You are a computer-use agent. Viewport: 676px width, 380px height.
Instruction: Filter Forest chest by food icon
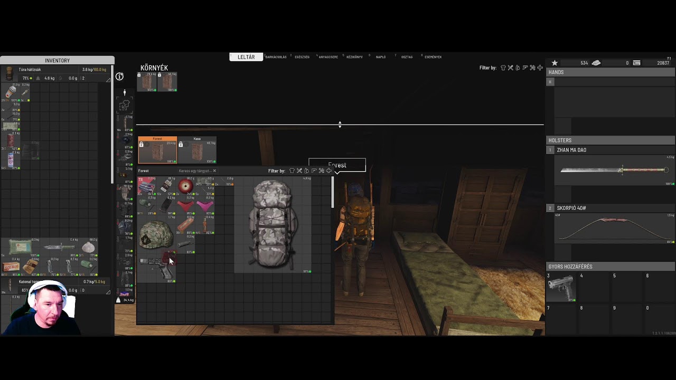(306, 171)
